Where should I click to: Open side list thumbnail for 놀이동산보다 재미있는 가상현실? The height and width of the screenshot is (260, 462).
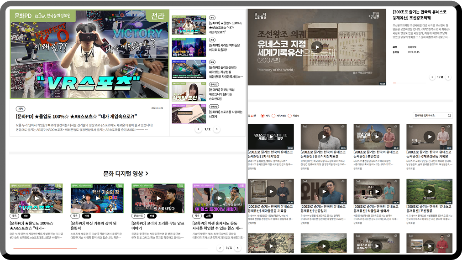189,69
